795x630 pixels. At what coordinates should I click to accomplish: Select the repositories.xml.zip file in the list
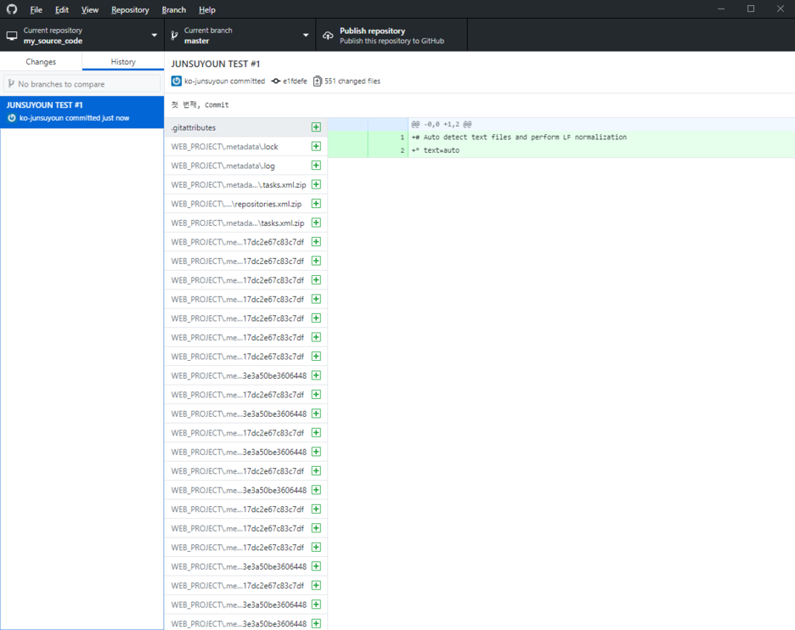click(238, 203)
